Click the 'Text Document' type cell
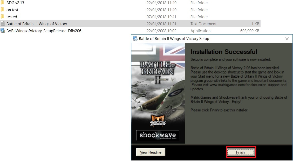Viewport: 293px width, 161px height. (x=203, y=24)
